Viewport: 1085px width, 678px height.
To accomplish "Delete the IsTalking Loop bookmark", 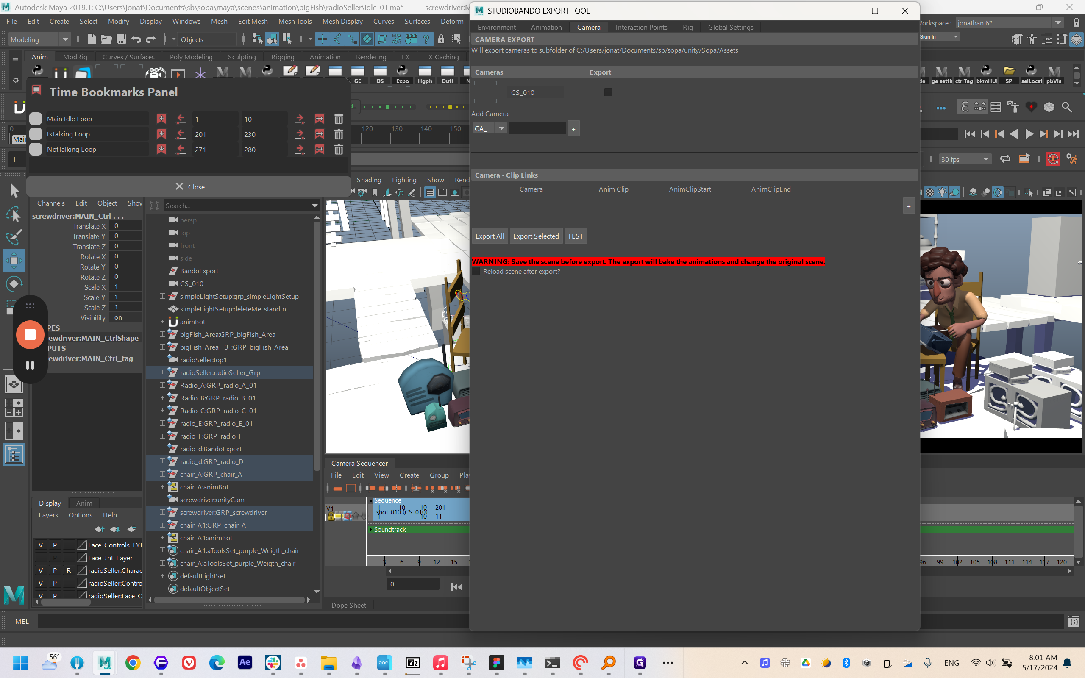I will (x=339, y=134).
